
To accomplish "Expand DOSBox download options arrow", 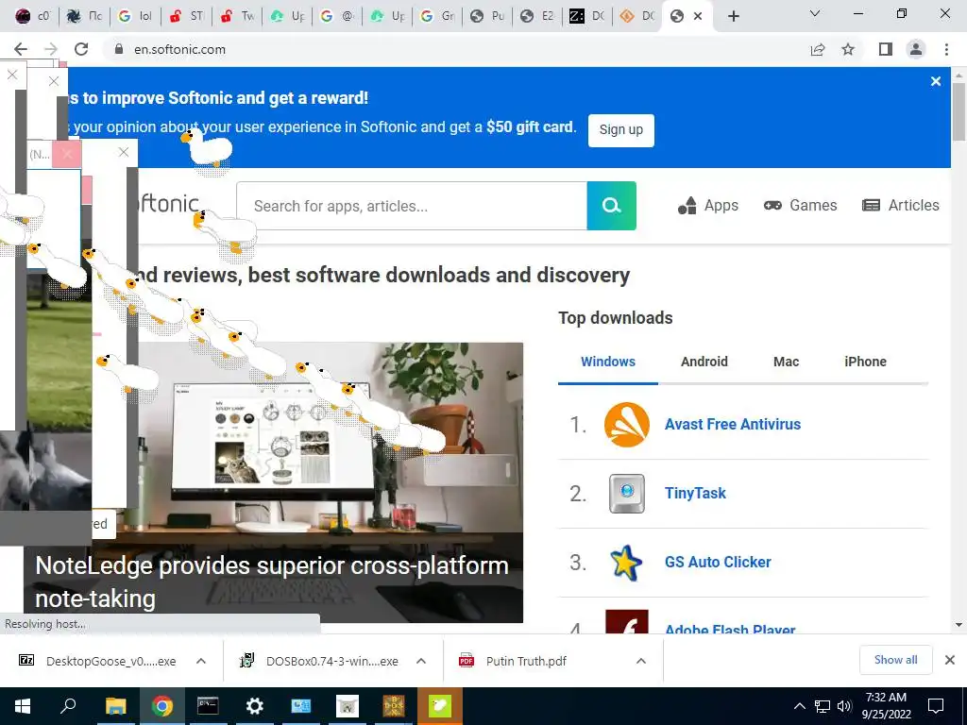I will coord(421,661).
